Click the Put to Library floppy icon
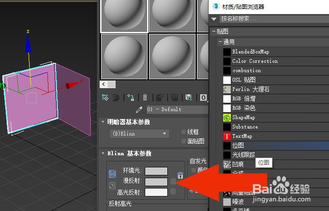 click(189, 98)
